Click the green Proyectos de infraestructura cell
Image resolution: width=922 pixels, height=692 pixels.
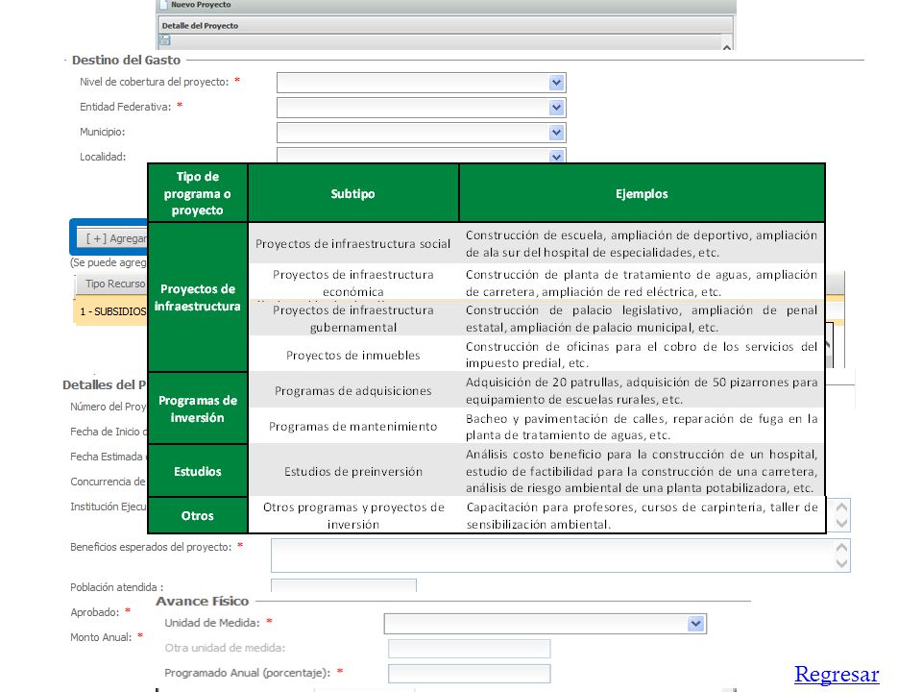tap(198, 297)
